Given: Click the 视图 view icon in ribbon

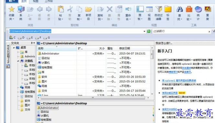Looking at the screenshot, I should coord(149,9).
